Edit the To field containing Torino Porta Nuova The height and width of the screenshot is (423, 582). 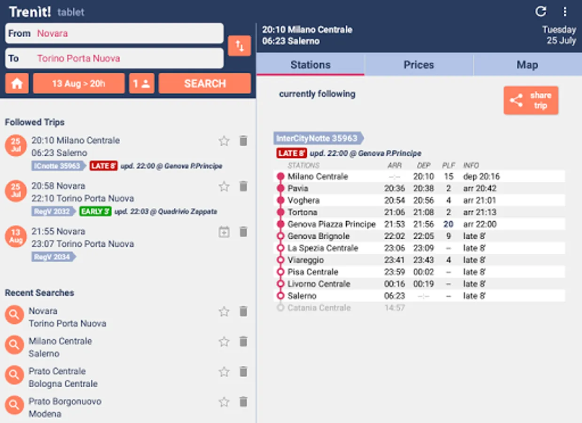(x=114, y=58)
